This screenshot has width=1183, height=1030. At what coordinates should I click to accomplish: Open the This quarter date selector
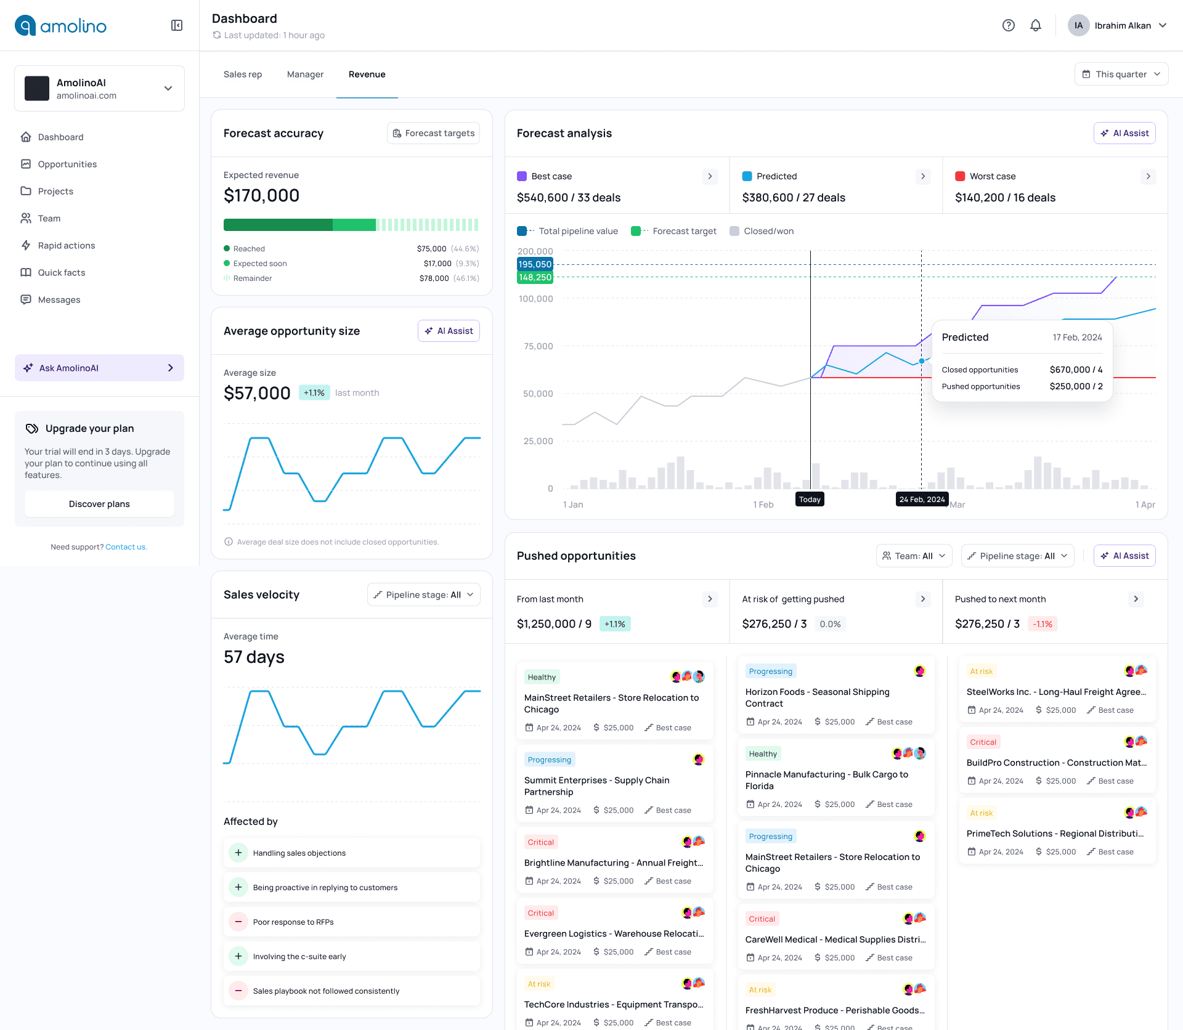1121,74
